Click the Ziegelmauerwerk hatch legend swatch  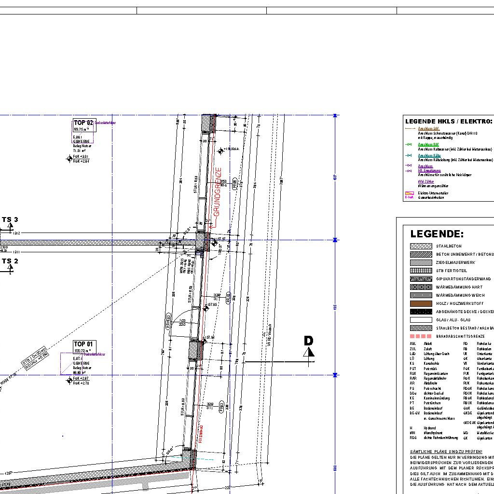(x=421, y=262)
